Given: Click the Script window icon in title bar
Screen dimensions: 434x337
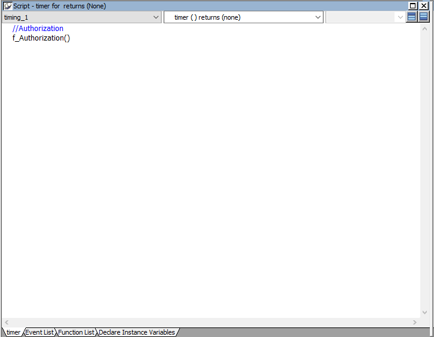Looking at the screenshot, I should [x=8, y=6].
